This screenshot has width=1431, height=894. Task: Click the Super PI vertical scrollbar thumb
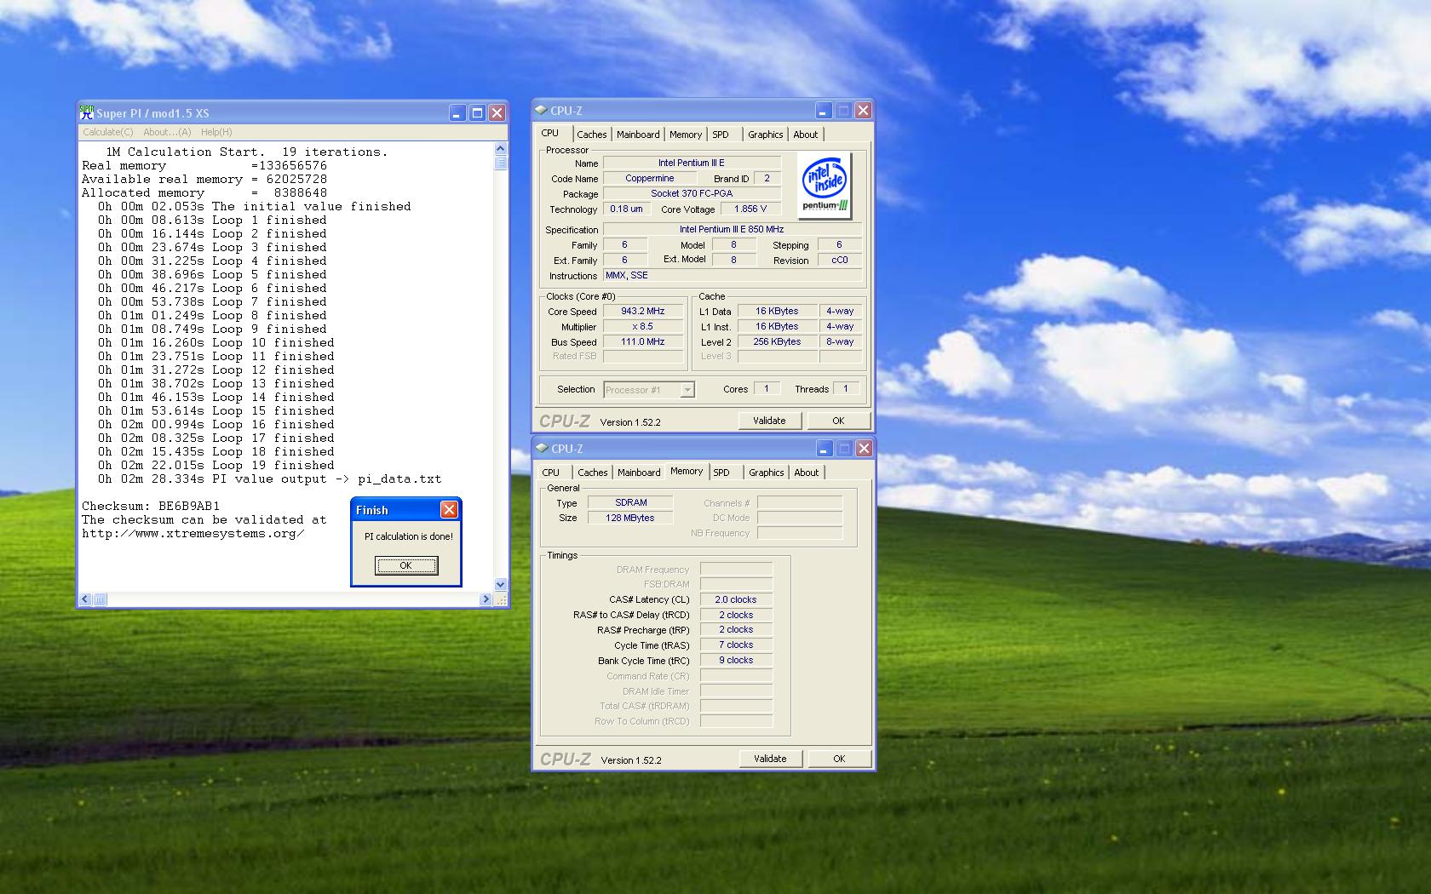coord(500,163)
